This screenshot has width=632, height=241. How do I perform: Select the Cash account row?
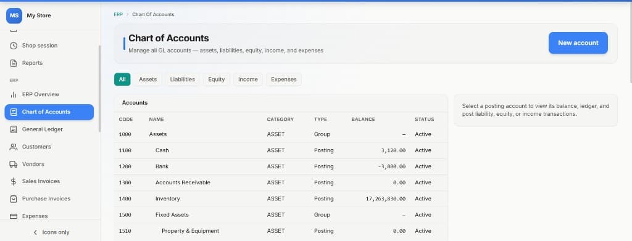tap(281, 150)
